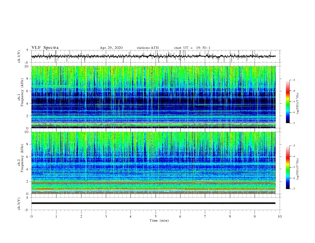Click the 'ch.3(V)' axis label
The width and height of the screenshot is (315, 243).
pos(19,204)
